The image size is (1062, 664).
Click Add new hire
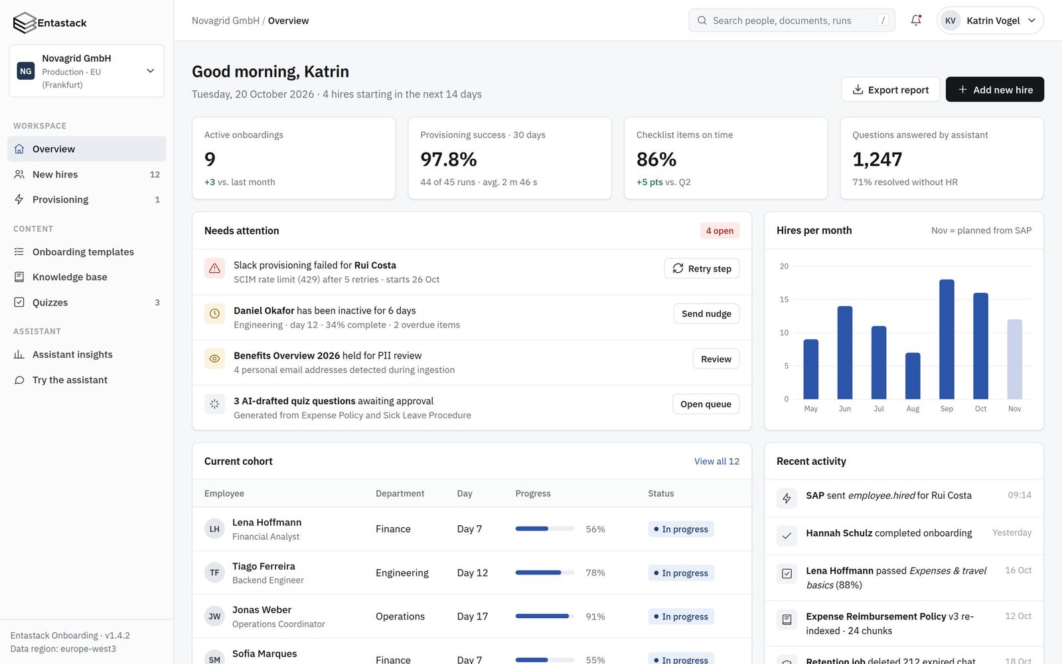[994, 90]
